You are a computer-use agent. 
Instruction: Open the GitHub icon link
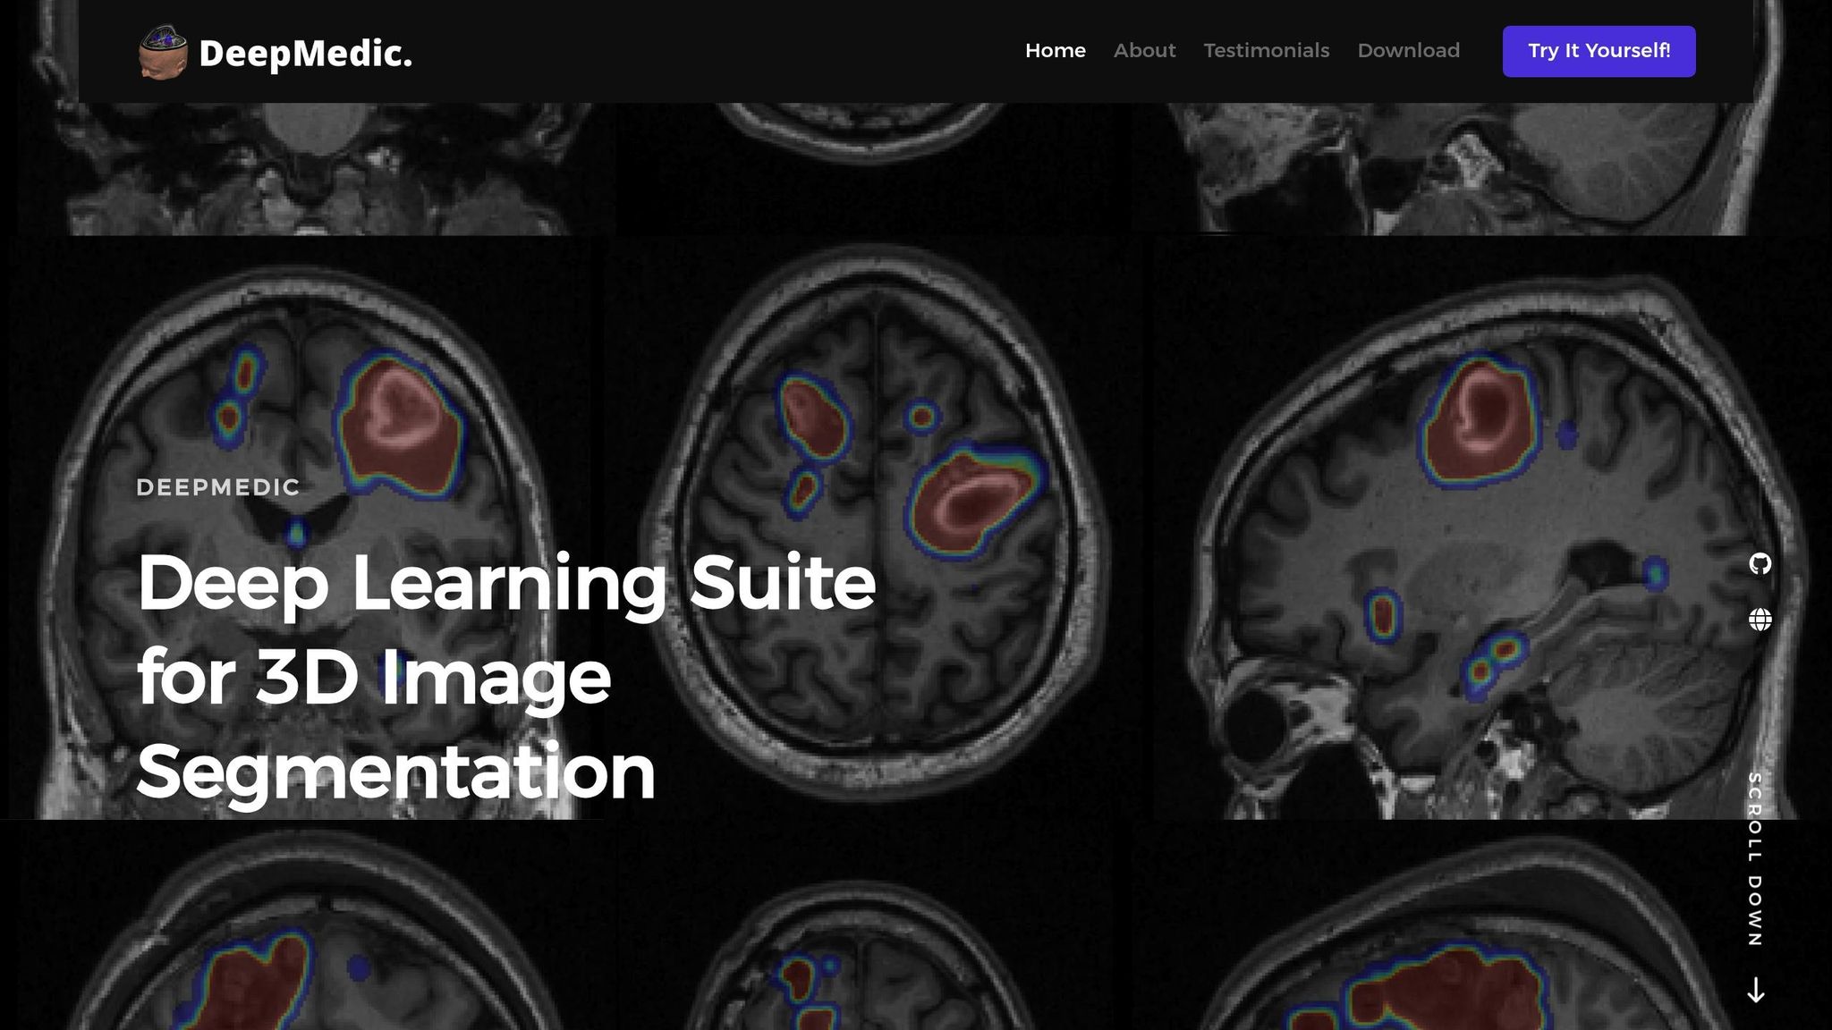pos(1760,563)
